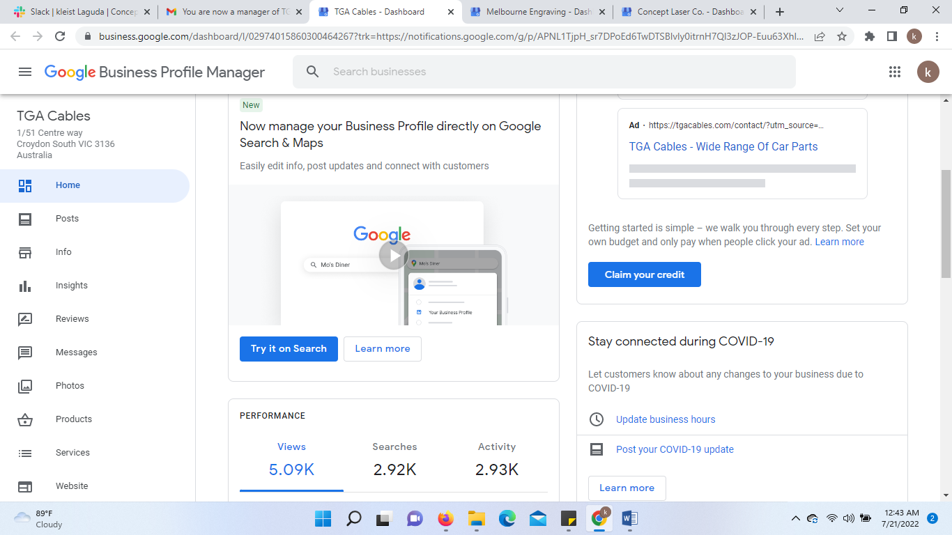Open the Chrome three-dot menu
This screenshot has height=535, width=952.
pos(936,36)
